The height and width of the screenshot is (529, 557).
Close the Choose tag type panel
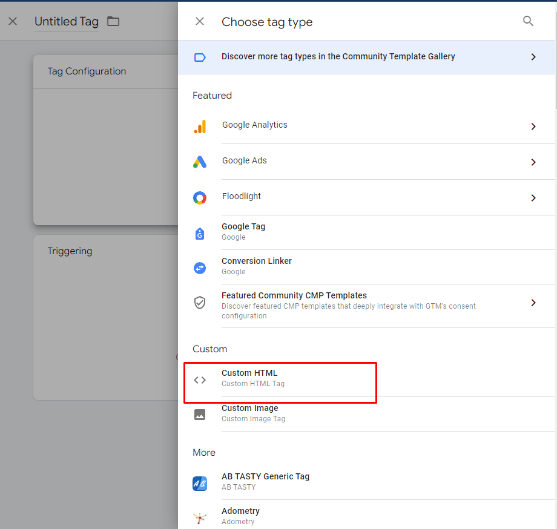click(200, 22)
